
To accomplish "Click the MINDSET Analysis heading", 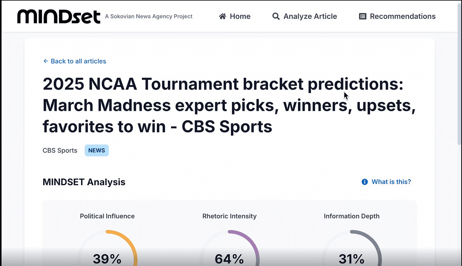I will point(84,182).
